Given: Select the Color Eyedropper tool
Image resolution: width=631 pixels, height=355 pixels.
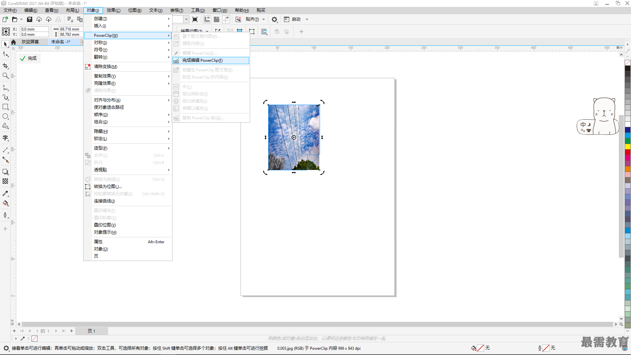Looking at the screenshot, I should pyautogui.click(x=5, y=194).
